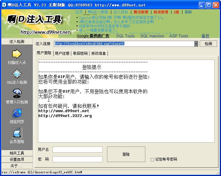Click the 刷新 link in header
The image size is (221, 176).
point(188,12)
